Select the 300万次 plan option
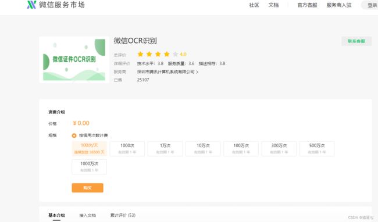 click(x=279, y=149)
